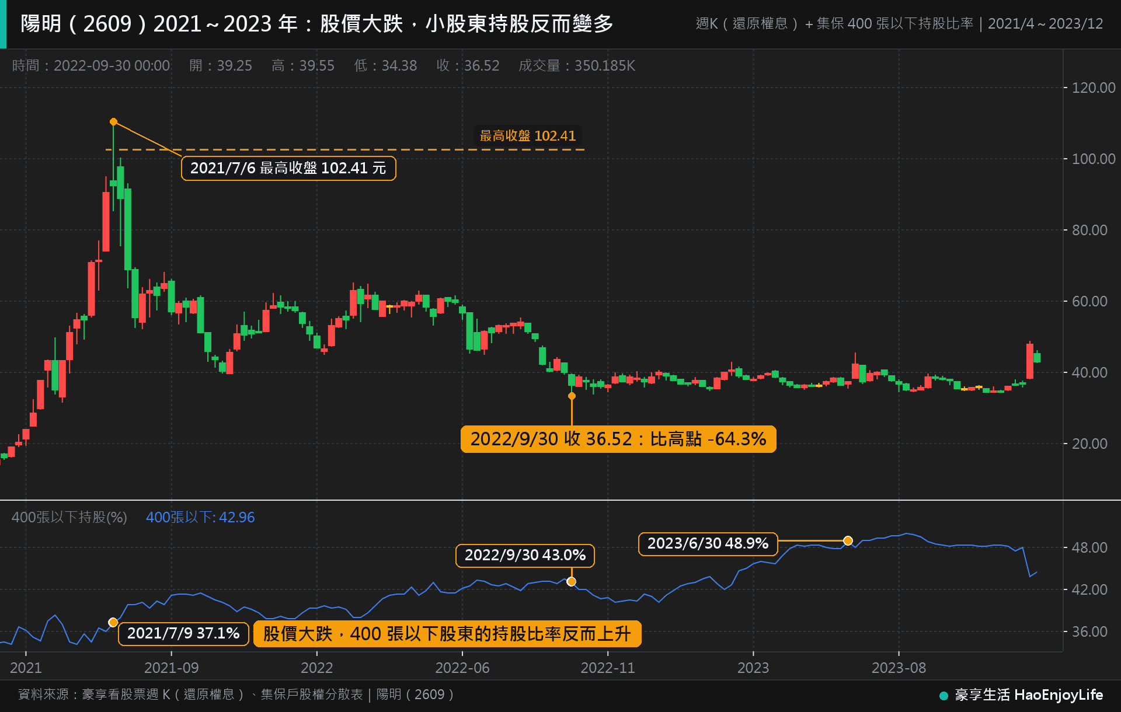This screenshot has height=712, width=1121.
Task: Click the 2021/7/6 最高收盤 102.41 元 callout
Action: (288, 168)
